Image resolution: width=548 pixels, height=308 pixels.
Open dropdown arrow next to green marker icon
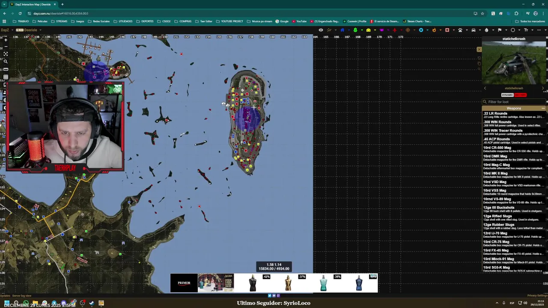(362, 30)
